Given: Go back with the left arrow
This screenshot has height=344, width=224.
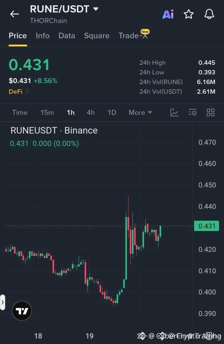Looking at the screenshot, I should click(x=14, y=14).
